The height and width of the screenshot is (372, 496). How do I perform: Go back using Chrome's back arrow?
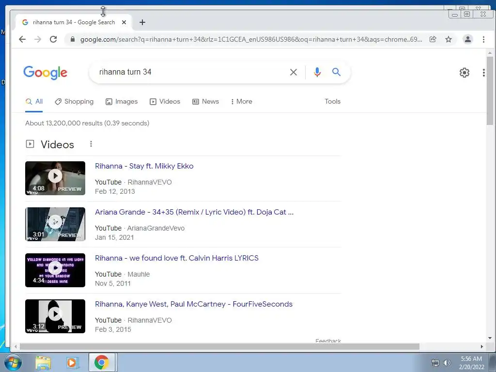[x=22, y=39]
